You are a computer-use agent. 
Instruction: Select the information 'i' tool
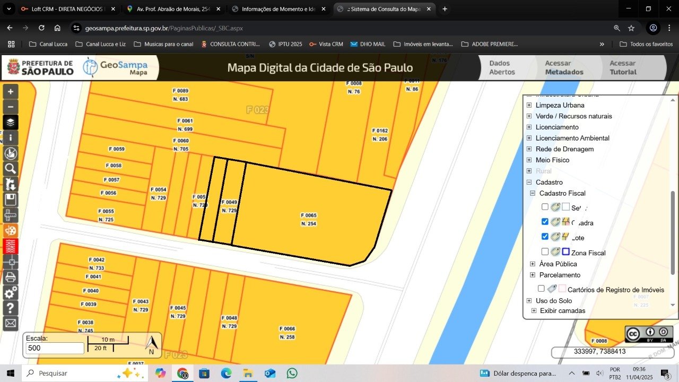point(11,138)
